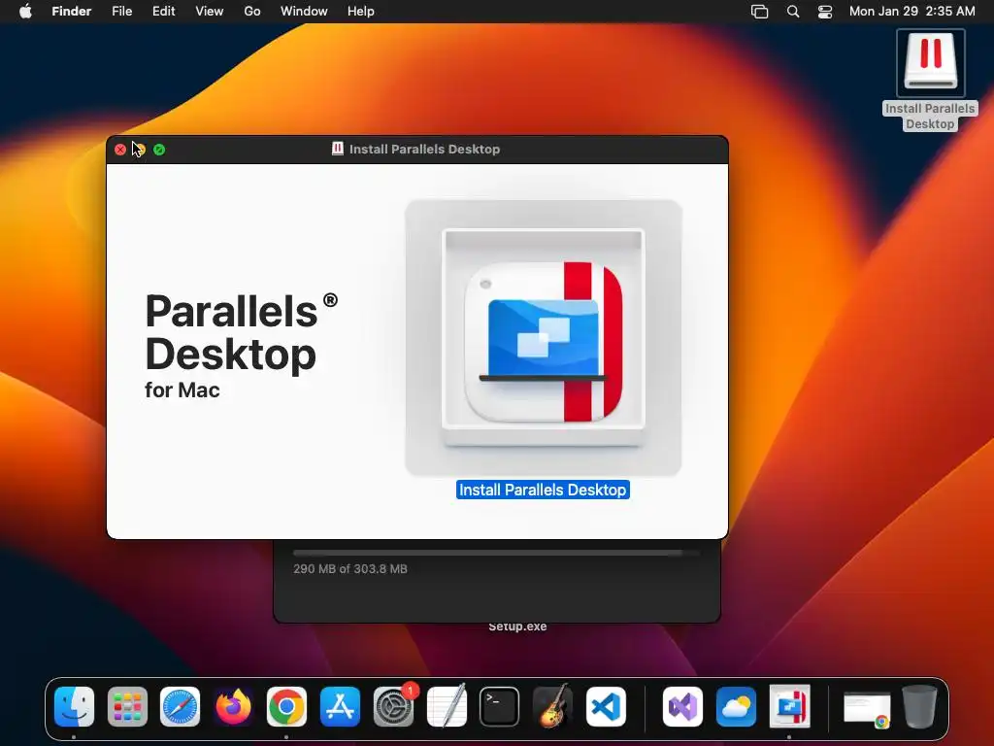Launch Visual Studio Code from the Dock
Viewport: 994px width, 746px height.
606,707
